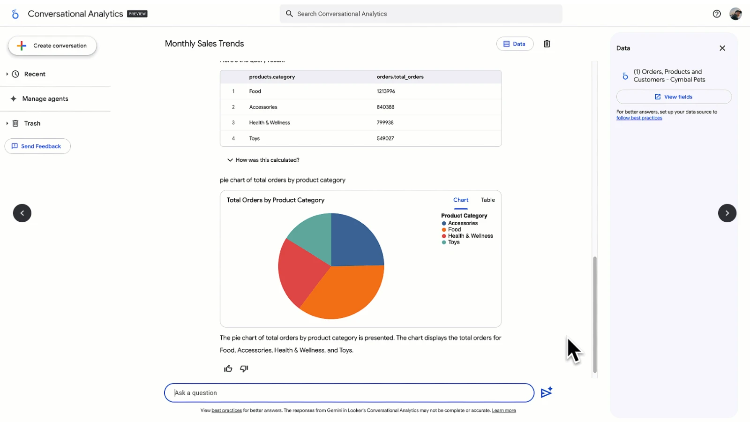Click the Data button
This screenshot has width=750, height=422.
click(x=515, y=44)
